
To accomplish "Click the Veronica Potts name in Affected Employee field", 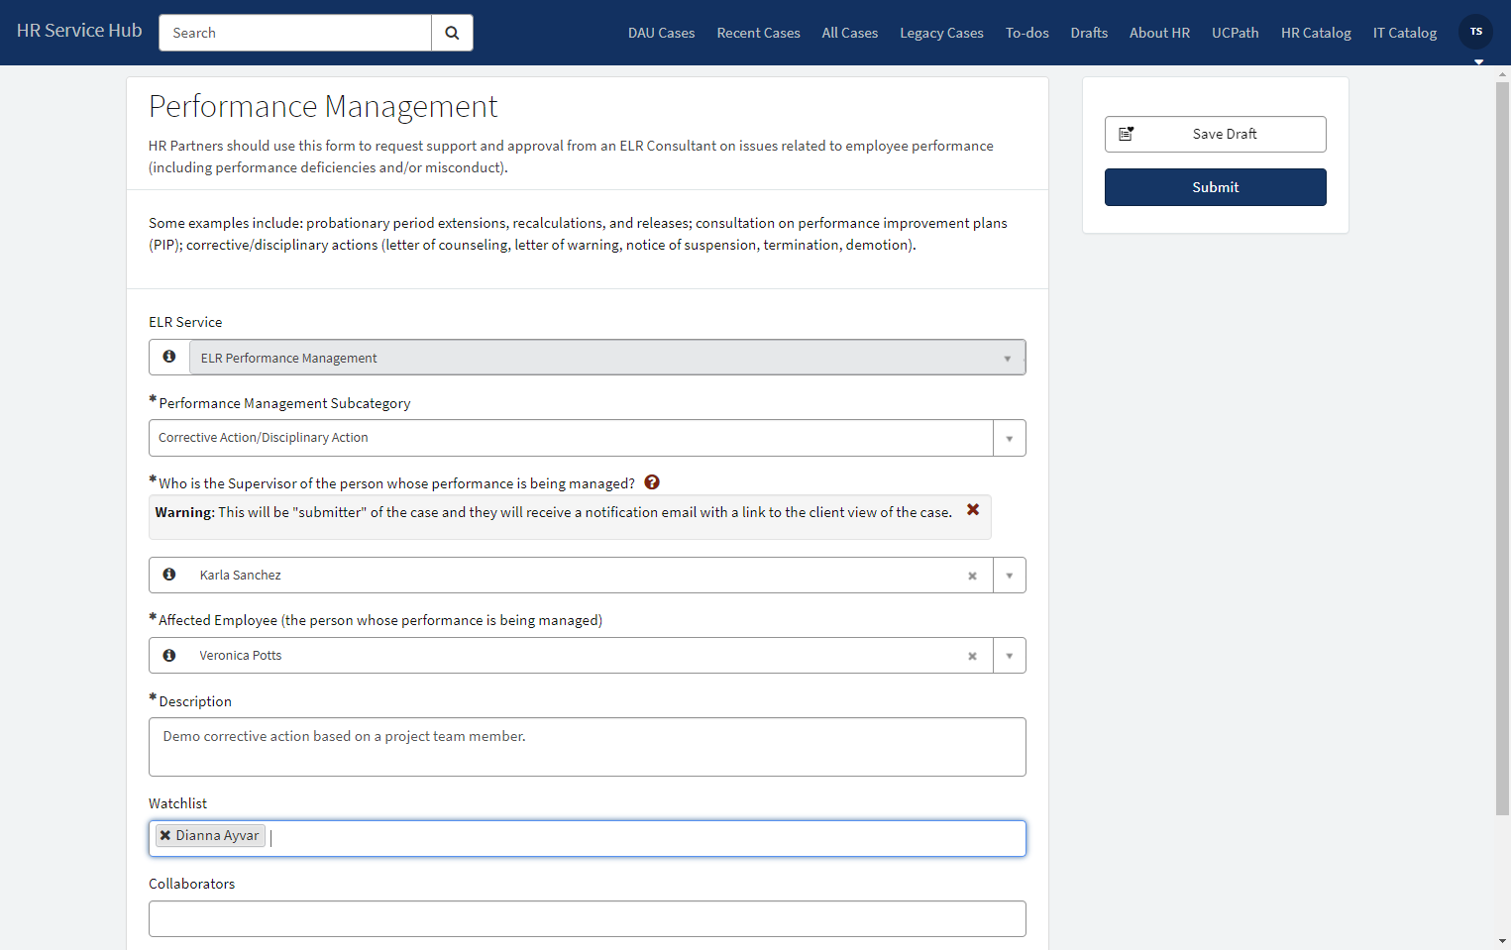I will 241,656.
